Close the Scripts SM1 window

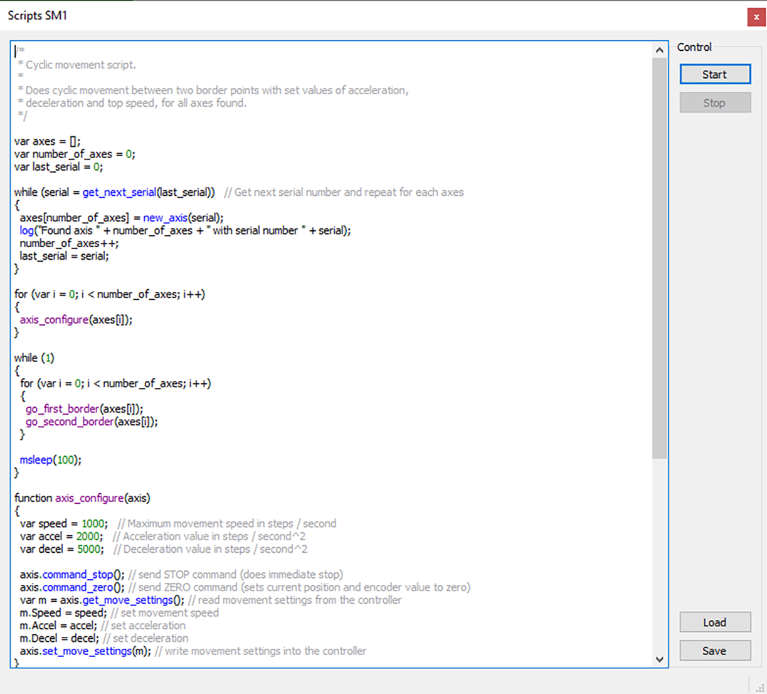click(754, 17)
